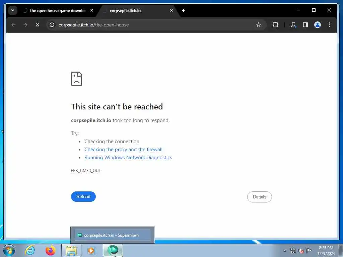Screen dimensions: 343x257
Task: Go back to previous page
Action: tap(13, 25)
